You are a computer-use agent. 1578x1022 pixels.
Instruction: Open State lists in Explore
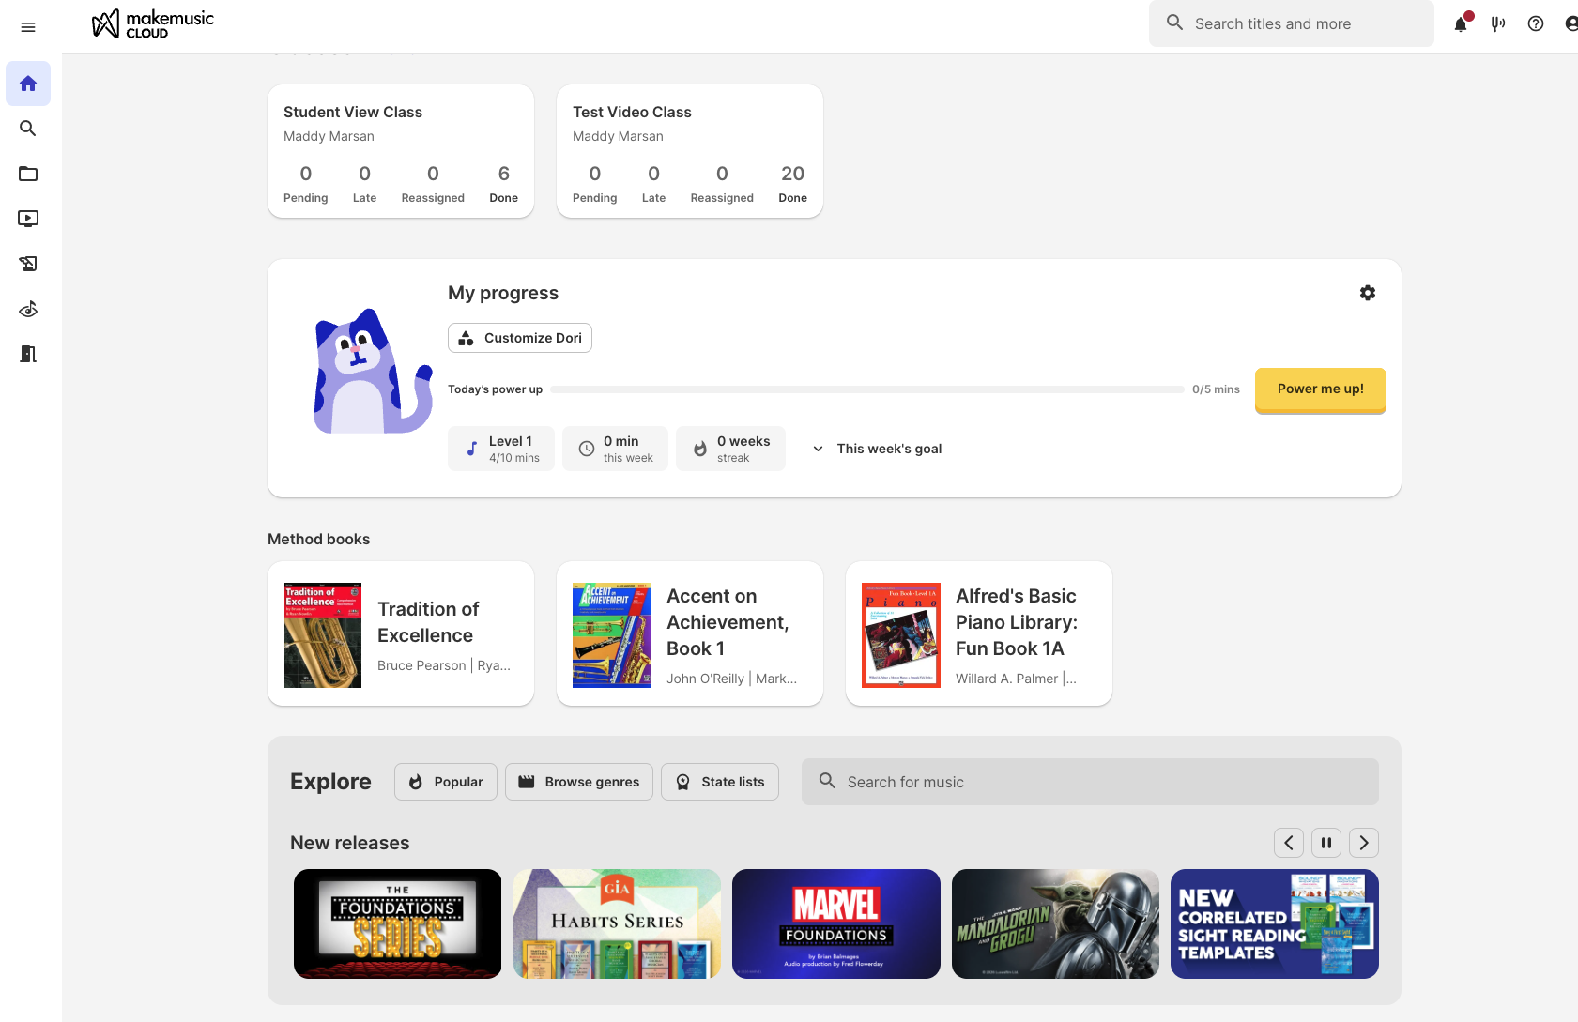pos(720,782)
